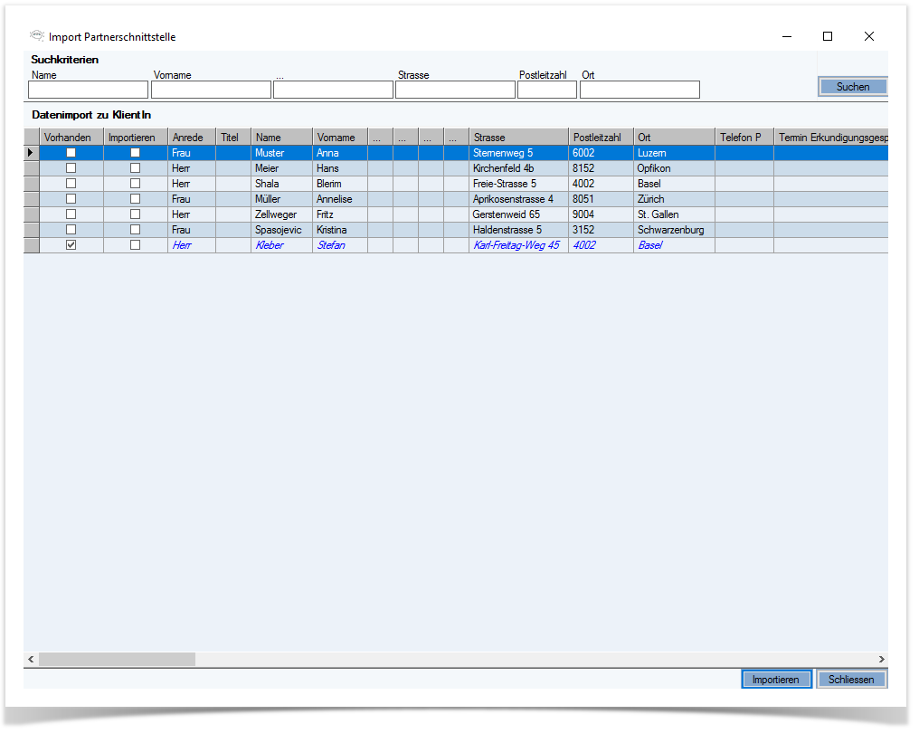
Task: Click the Strasse search input
Action: [x=455, y=90]
